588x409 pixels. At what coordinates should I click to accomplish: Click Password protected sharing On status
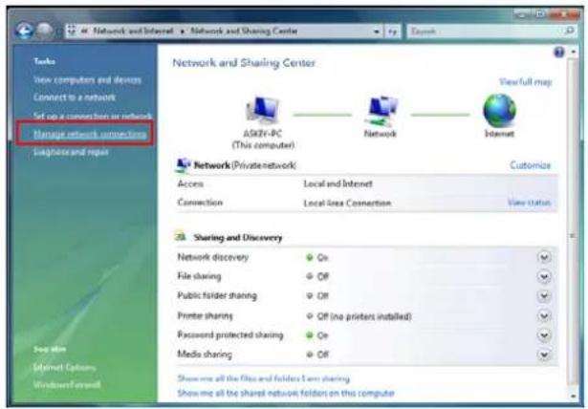pyautogui.click(x=317, y=335)
